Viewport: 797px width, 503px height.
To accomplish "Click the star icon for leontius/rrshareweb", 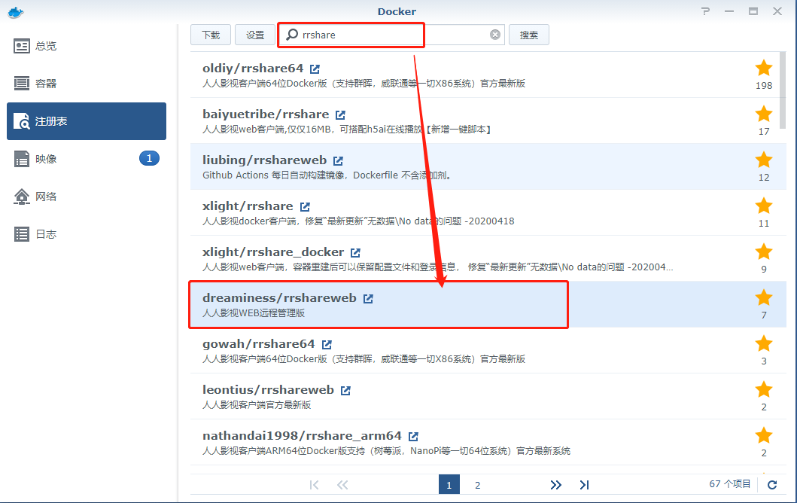I will tap(763, 389).
